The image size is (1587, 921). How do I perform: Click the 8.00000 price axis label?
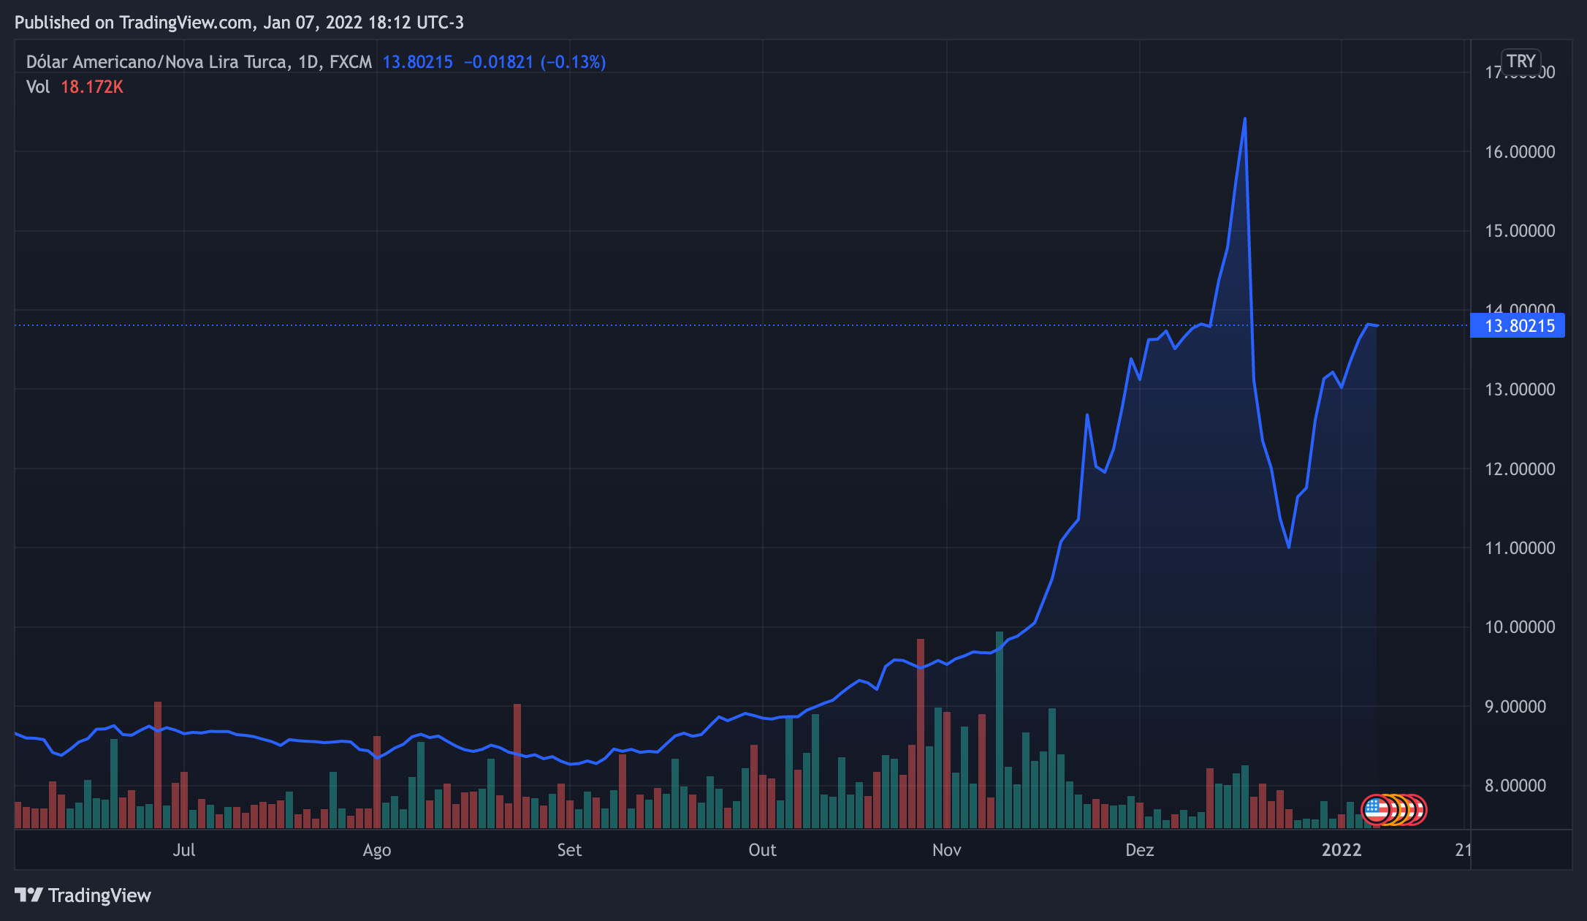[1515, 785]
